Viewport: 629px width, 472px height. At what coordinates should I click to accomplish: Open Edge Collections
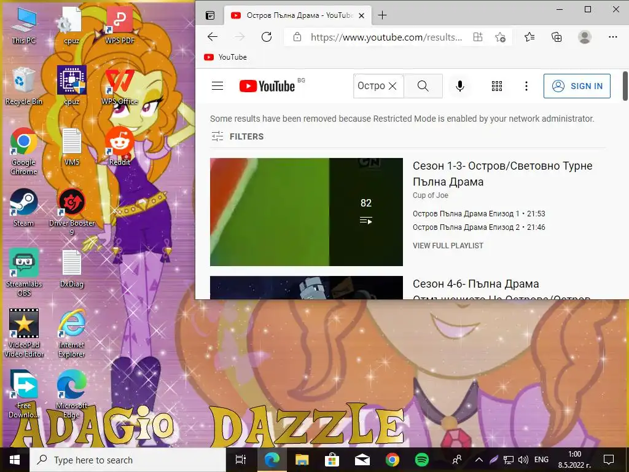[557, 37]
